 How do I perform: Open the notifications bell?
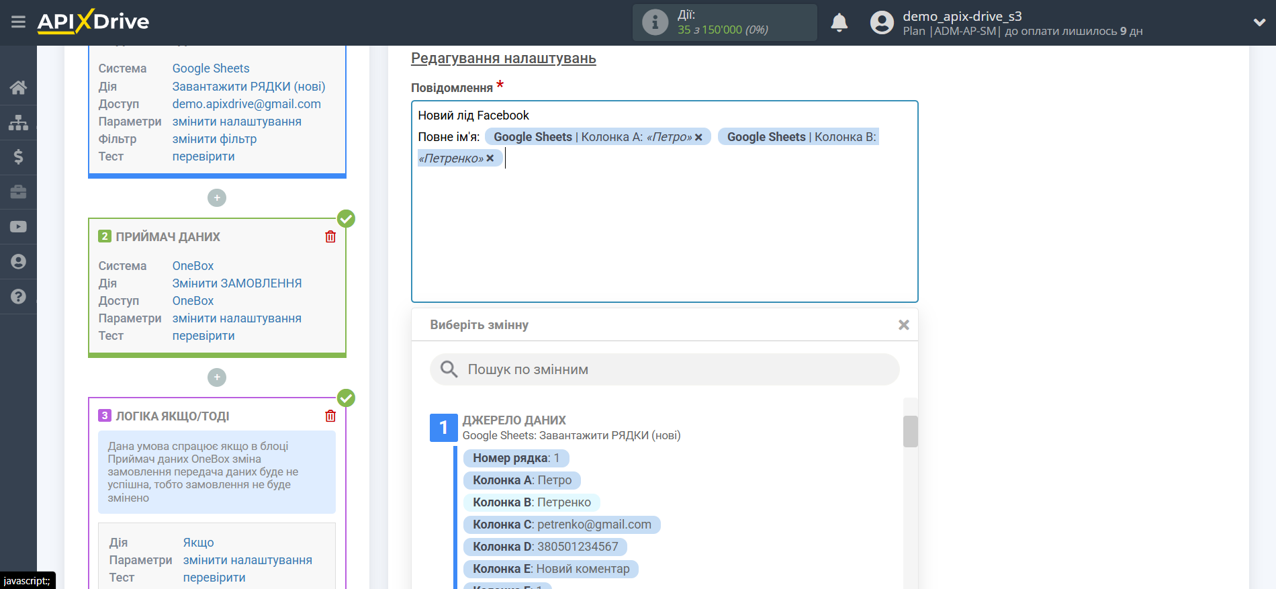tap(839, 22)
